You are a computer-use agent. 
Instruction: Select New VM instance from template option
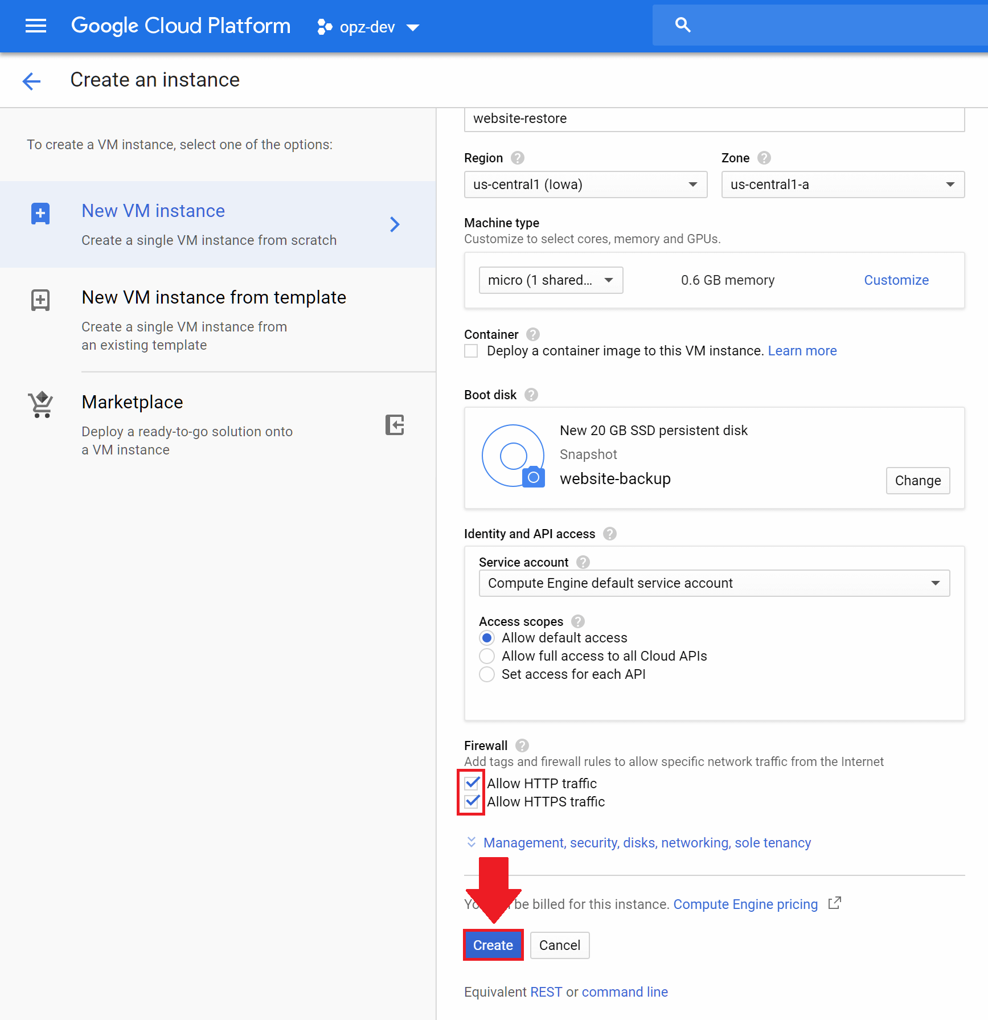pos(218,319)
